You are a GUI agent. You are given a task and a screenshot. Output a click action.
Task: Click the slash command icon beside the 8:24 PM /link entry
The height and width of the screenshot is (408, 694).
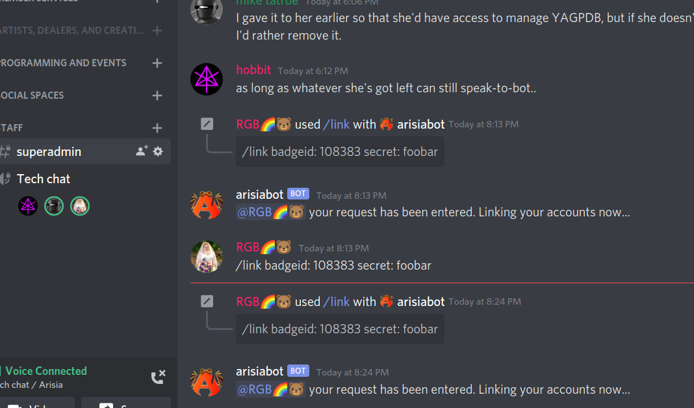click(x=207, y=301)
